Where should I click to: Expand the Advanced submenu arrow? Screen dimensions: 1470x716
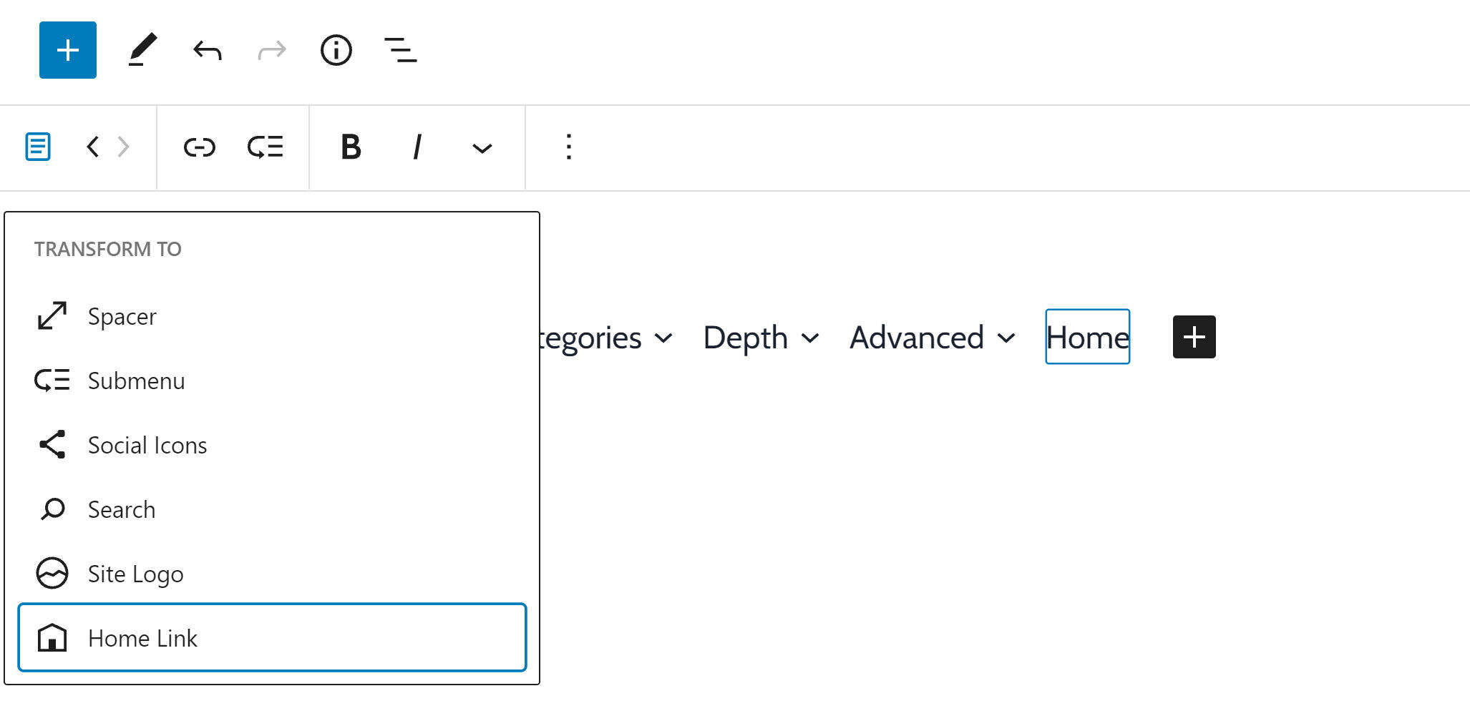click(1006, 338)
